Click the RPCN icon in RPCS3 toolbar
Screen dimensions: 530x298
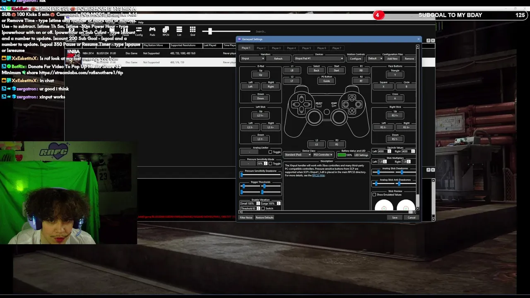click(166, 31)
